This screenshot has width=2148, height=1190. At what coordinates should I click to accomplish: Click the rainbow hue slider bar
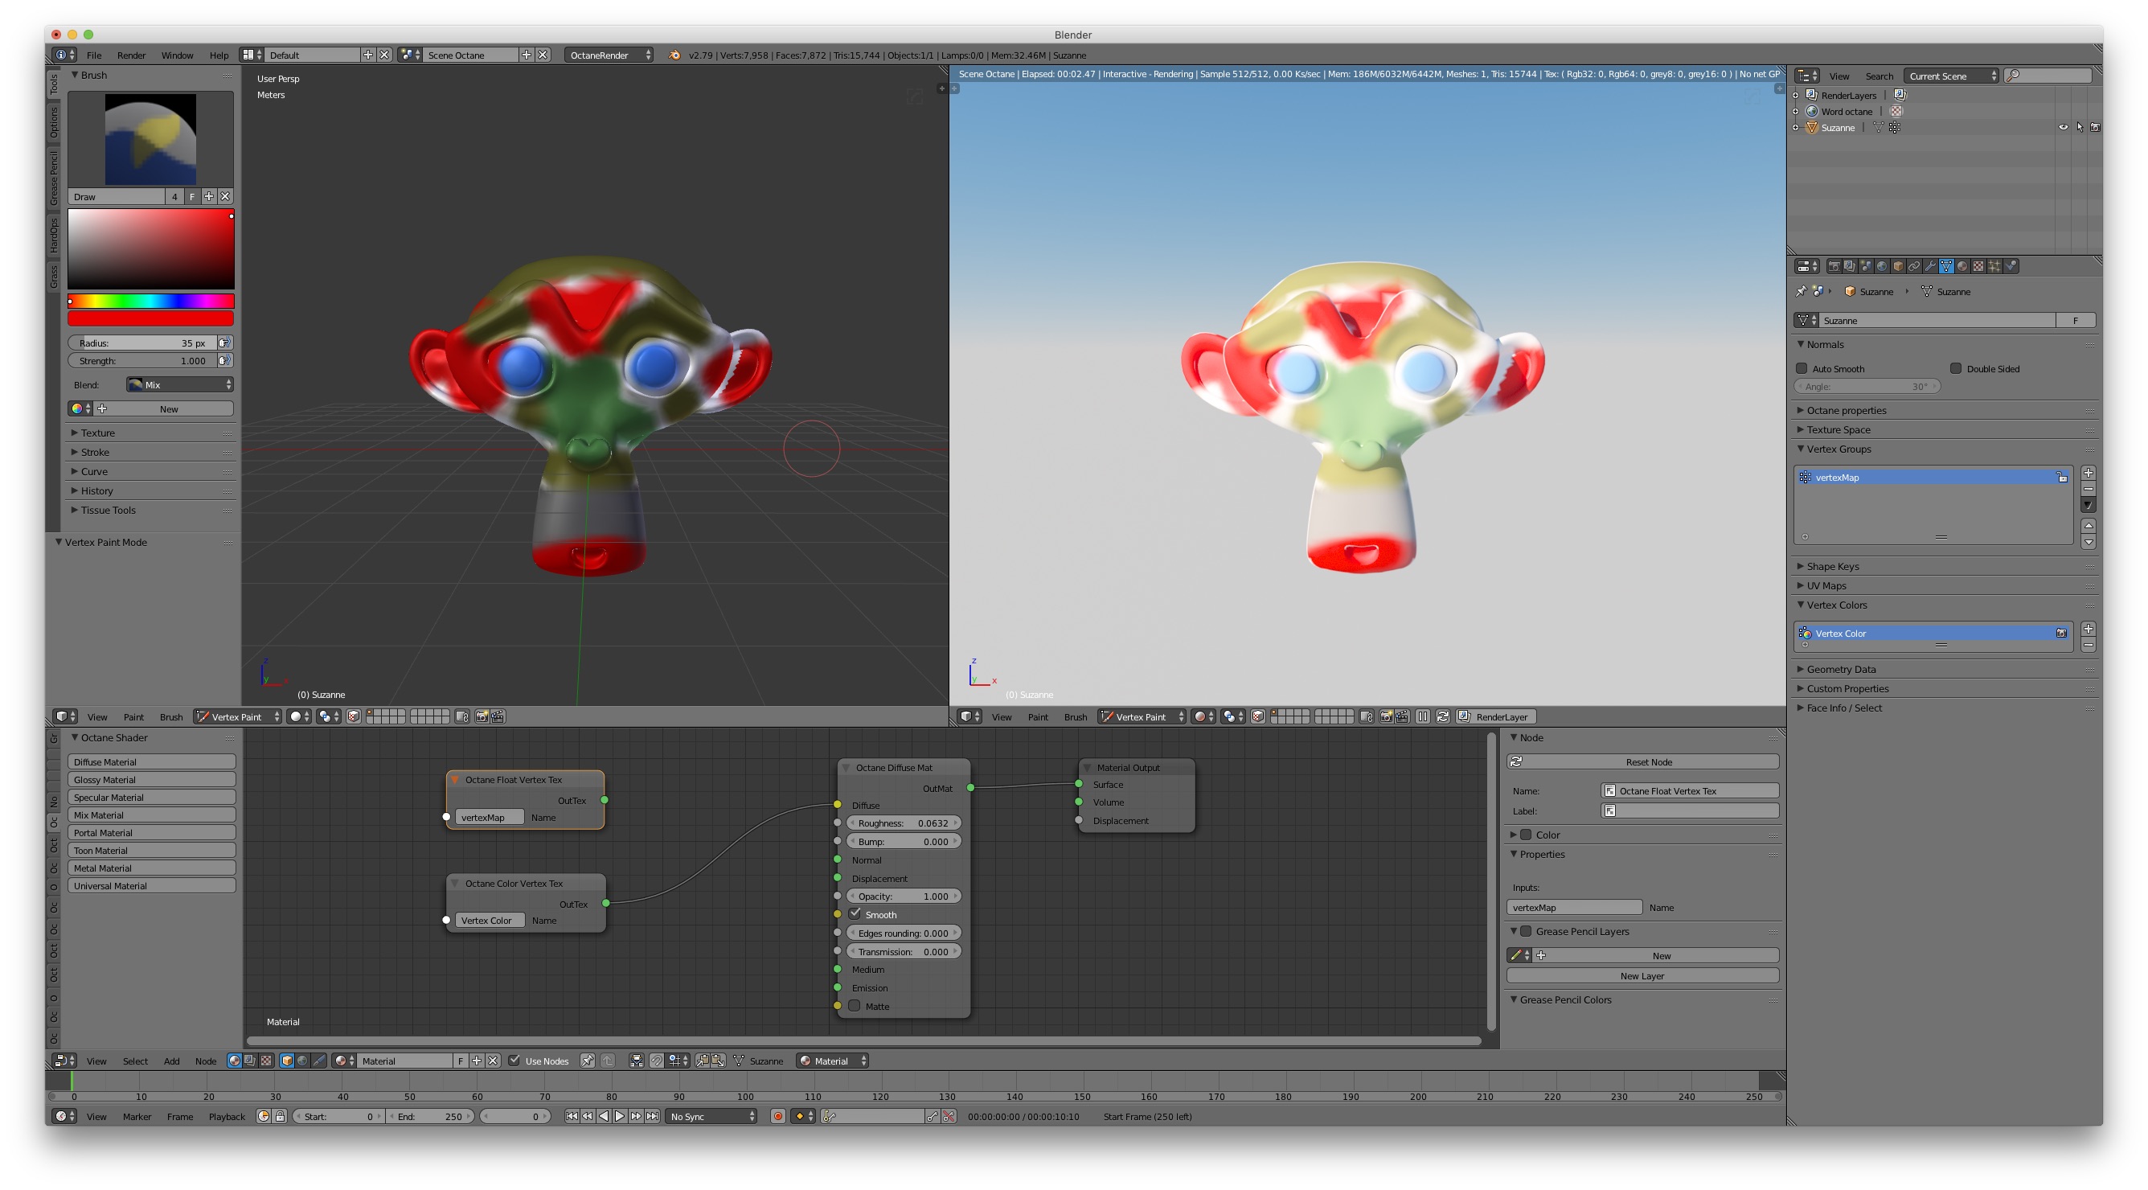coord(151,301)
